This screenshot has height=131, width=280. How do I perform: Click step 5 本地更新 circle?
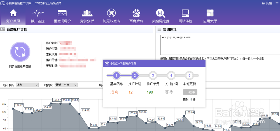pyautogui.click(x=189, y=76)
